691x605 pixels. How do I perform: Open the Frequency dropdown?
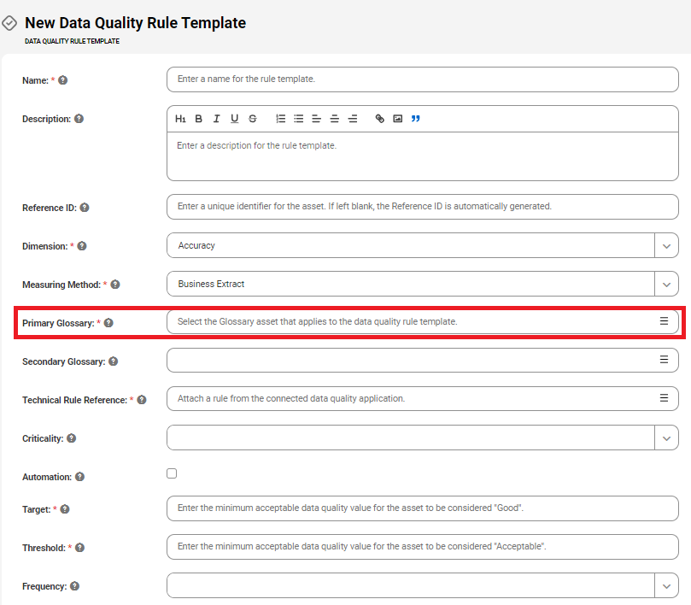666,585
